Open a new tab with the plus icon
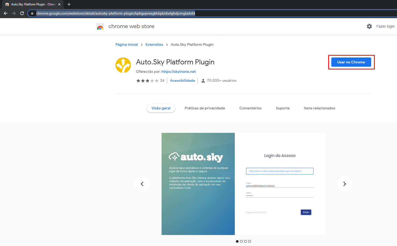The width and height of the screenshot is (397, 246). click(69, 4)
